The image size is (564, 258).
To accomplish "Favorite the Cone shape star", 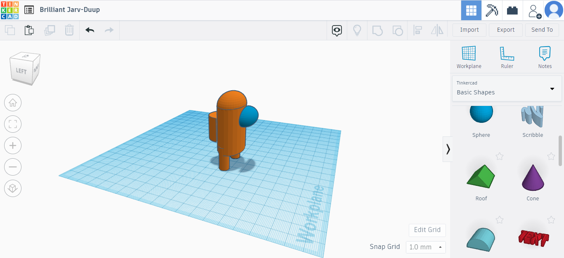I will (x=551, y=156).
